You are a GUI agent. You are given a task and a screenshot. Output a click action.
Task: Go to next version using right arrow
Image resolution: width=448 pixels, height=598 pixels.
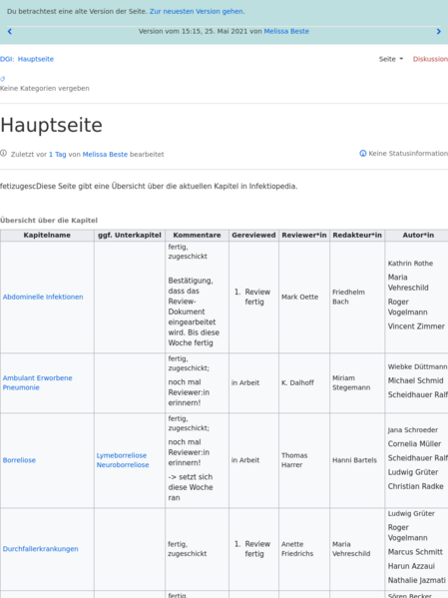(x=438, y=32)
